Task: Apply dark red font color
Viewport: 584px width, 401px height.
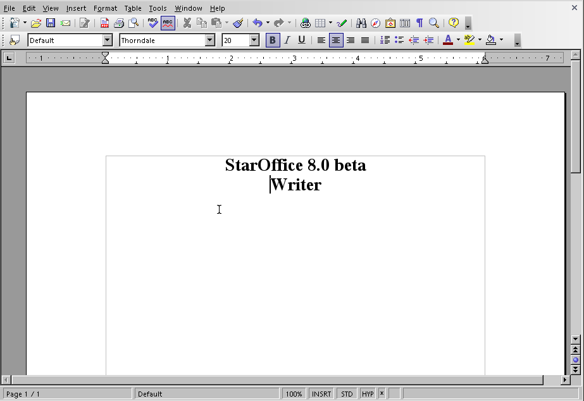Action: [448, 40]
